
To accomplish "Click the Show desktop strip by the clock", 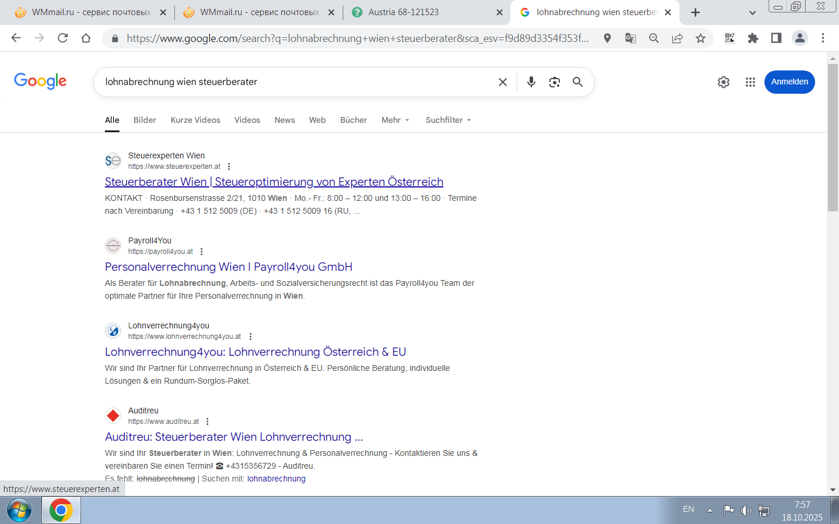I will pyautogui.click(x=834, y=511).
